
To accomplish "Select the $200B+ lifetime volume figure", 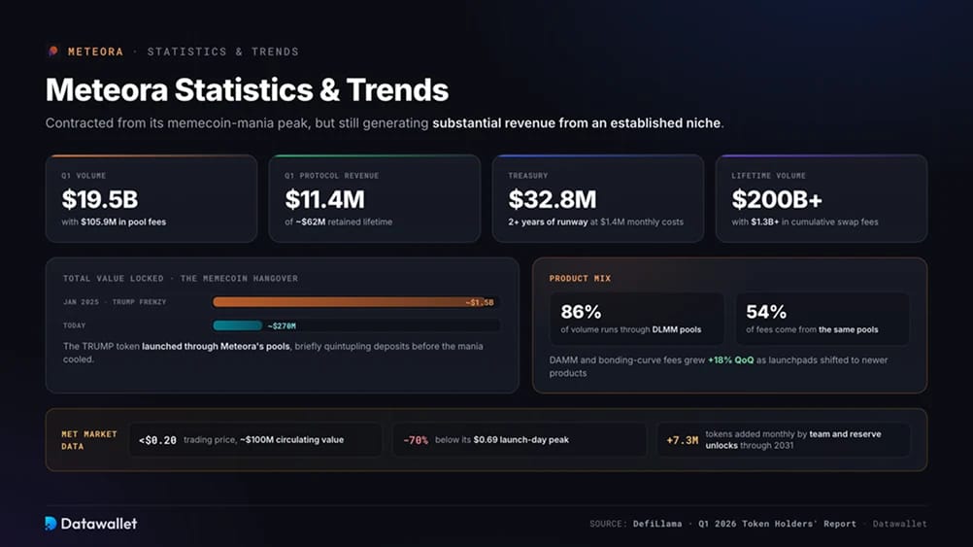I will pyautogui.click(x=777, y=199).
